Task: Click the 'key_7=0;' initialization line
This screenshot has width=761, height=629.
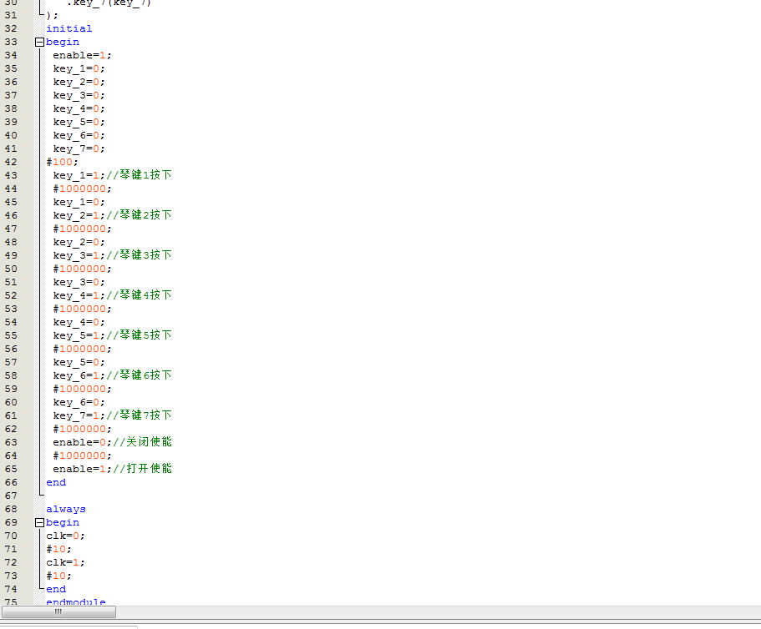Action: point(79,148)
